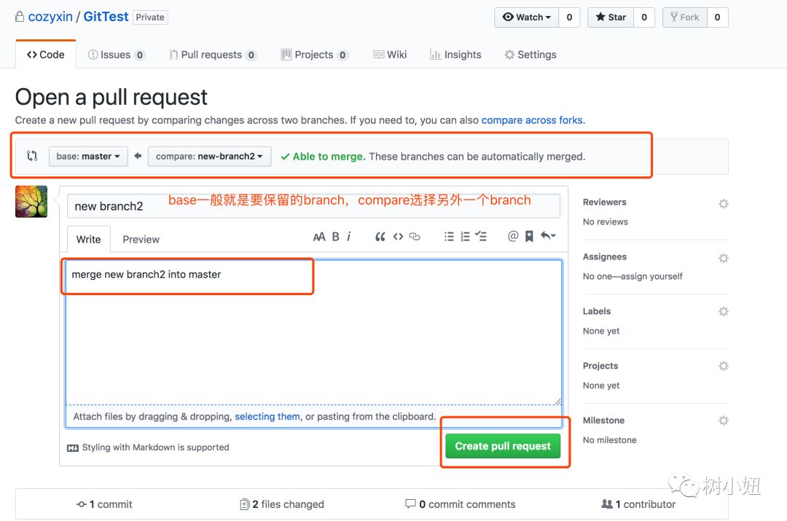This screenshot has width=787, height=521.
Task: Insert a bulleted list
Action: pos(449,236)
